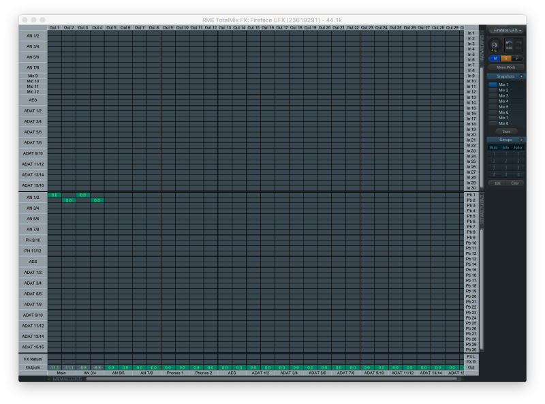This screenshot has width=545, height=404.
Task: Click the Out 10 column header
Action: 183,27
